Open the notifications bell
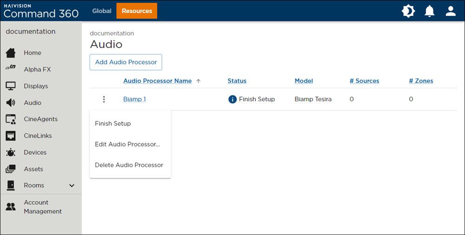 [430, 11]
